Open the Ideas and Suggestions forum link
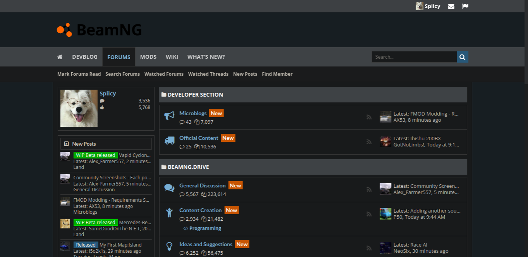The width and height of the screenshot is (528, 257). tap(206, 244)
